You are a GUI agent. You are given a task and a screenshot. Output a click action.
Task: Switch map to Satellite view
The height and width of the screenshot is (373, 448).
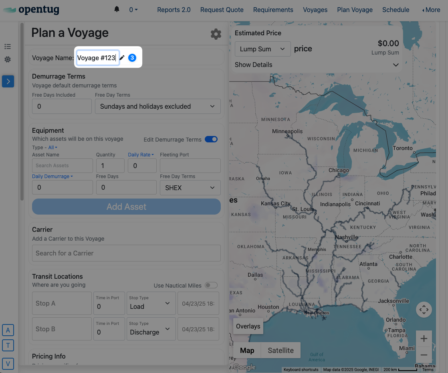click(281, 350)
